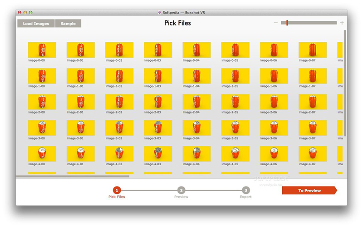Select step 1 Pick Files circle

(x=117, y=190)
